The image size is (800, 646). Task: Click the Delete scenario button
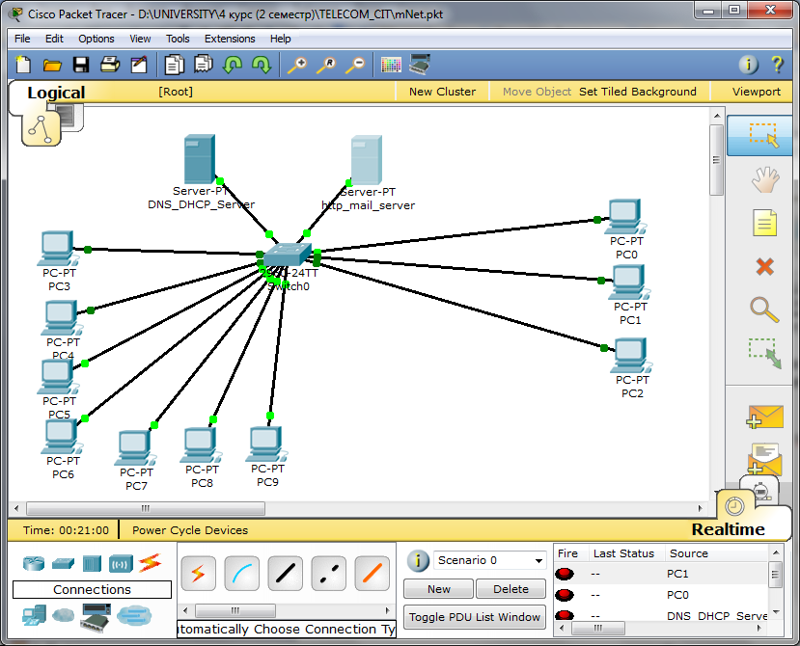click(510, 589)
